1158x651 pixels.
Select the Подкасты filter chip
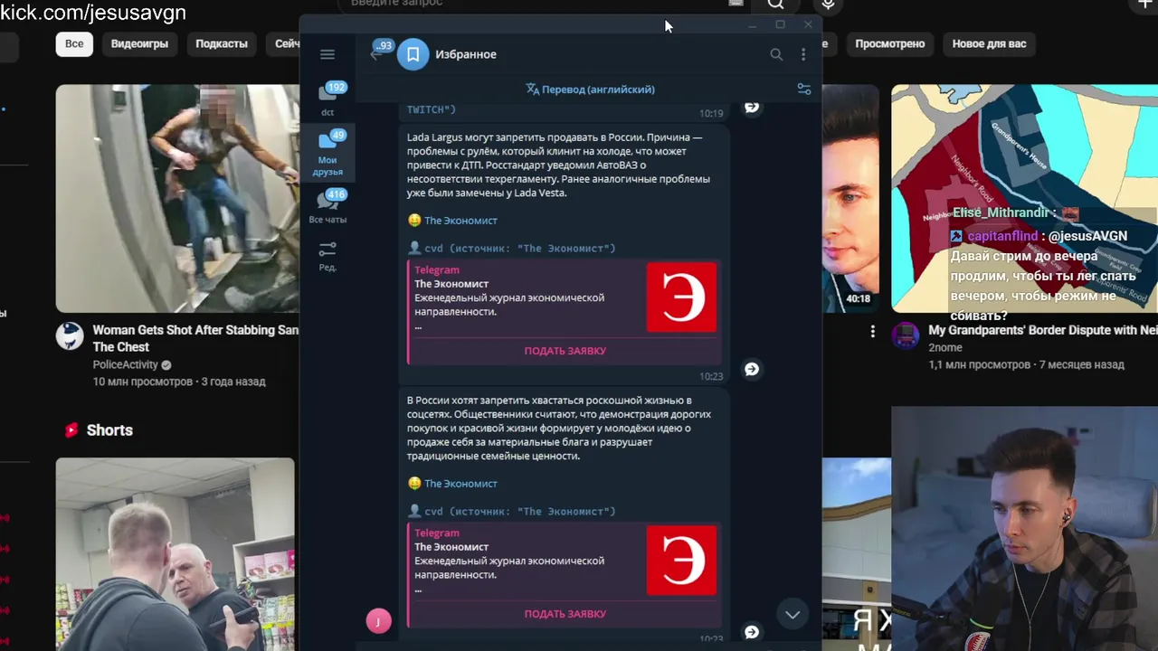pos(222,43)
